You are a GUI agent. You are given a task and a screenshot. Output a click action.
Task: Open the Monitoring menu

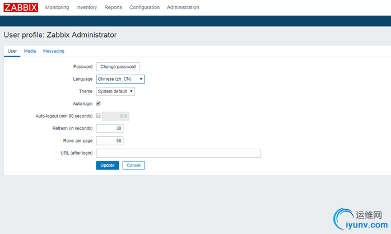[x=57, y=7]
